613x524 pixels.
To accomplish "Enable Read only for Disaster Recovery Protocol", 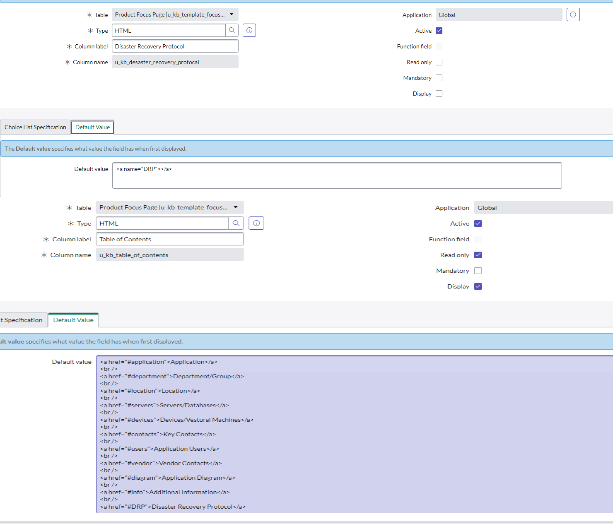I will 439,62.
